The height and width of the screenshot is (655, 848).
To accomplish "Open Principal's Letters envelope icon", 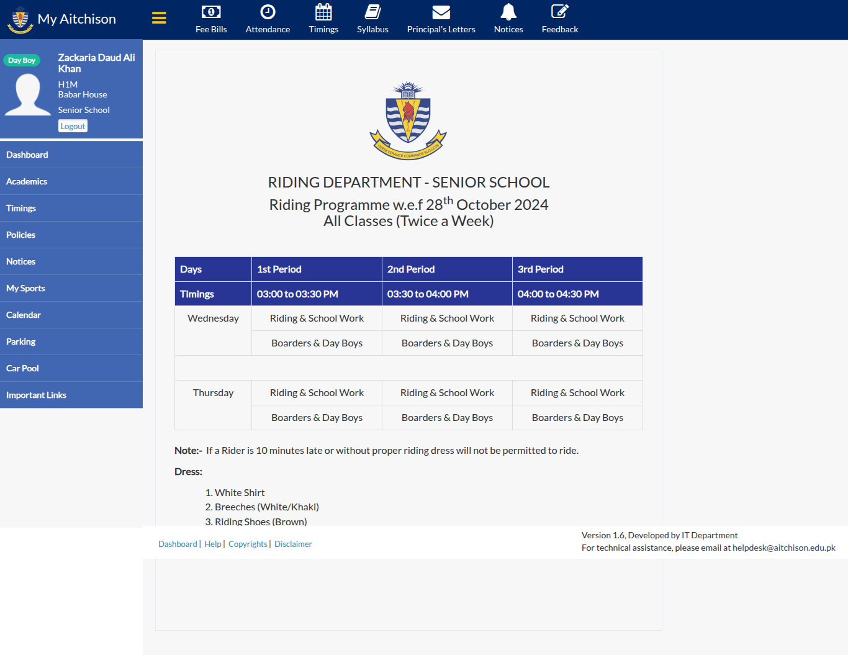I will [x=441, y=12].
